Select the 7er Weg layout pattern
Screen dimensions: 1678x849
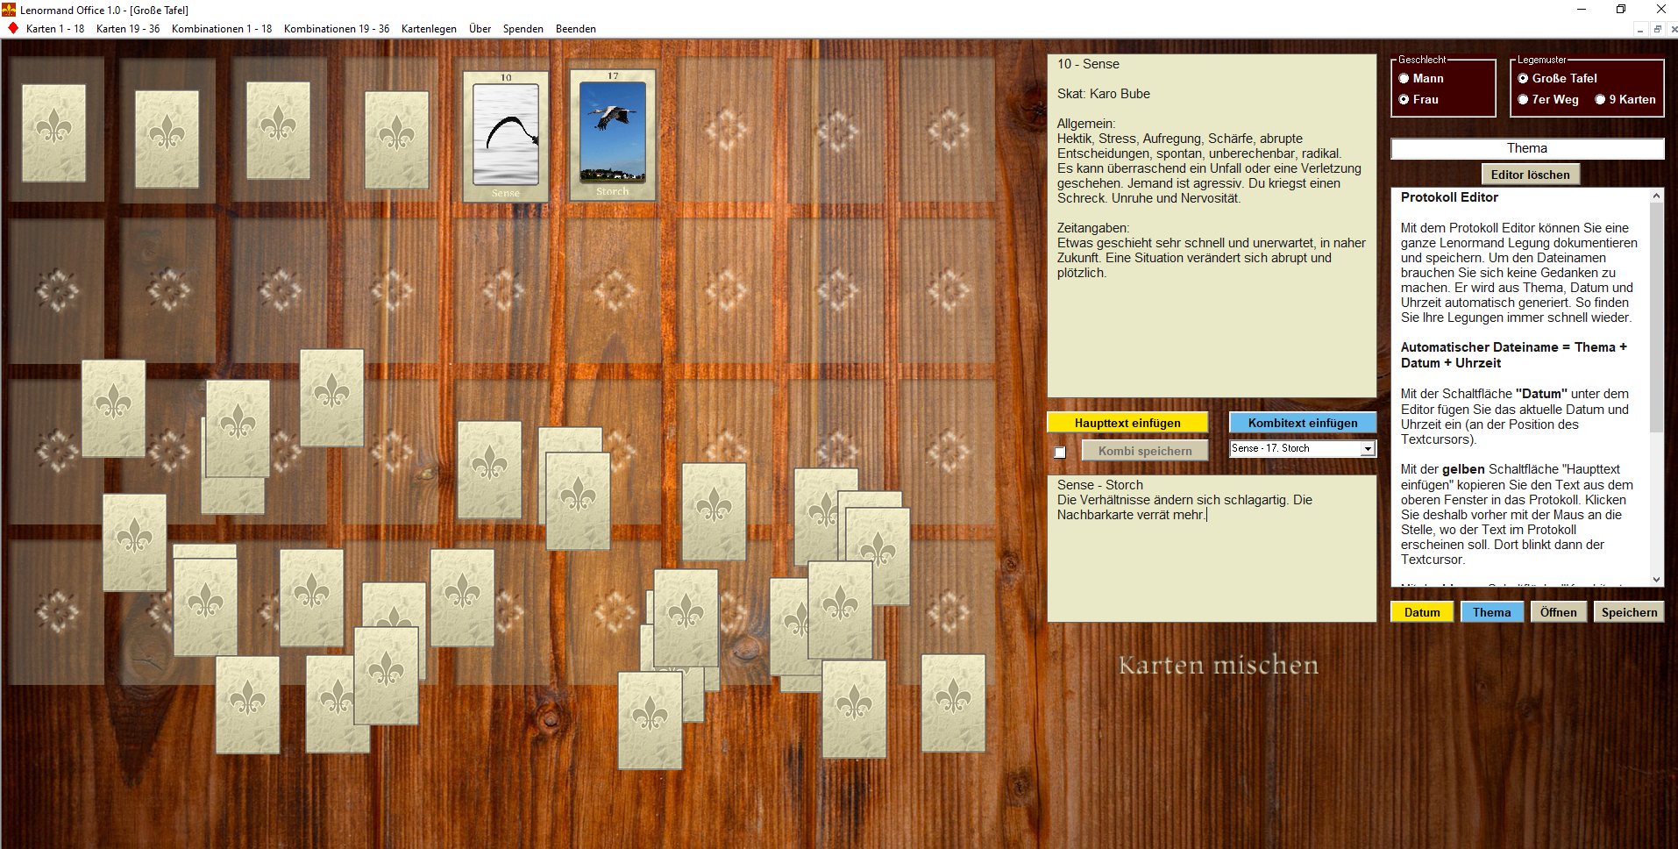pos(1524,99)
